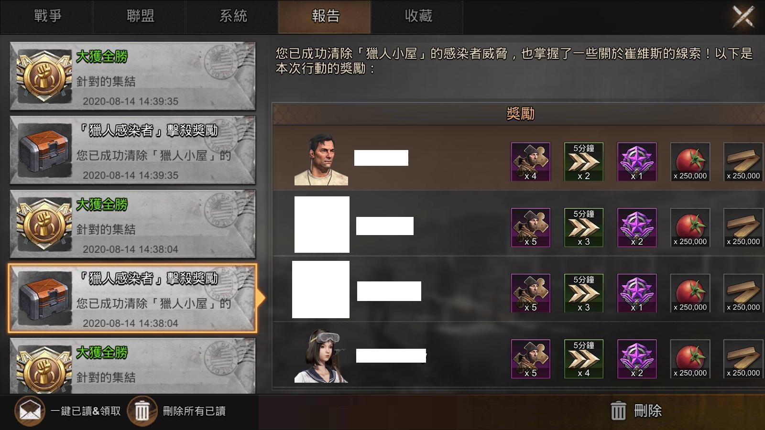
Task: Tap the last row's 5分鐘 speedup x4 icon
Action: [584, 359]
